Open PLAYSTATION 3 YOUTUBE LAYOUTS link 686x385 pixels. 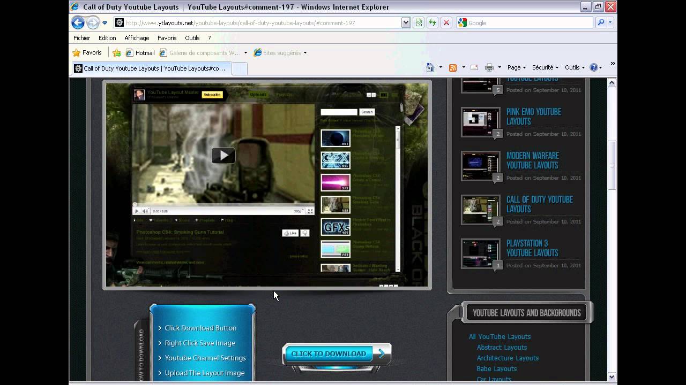click(x=532, y=248)
